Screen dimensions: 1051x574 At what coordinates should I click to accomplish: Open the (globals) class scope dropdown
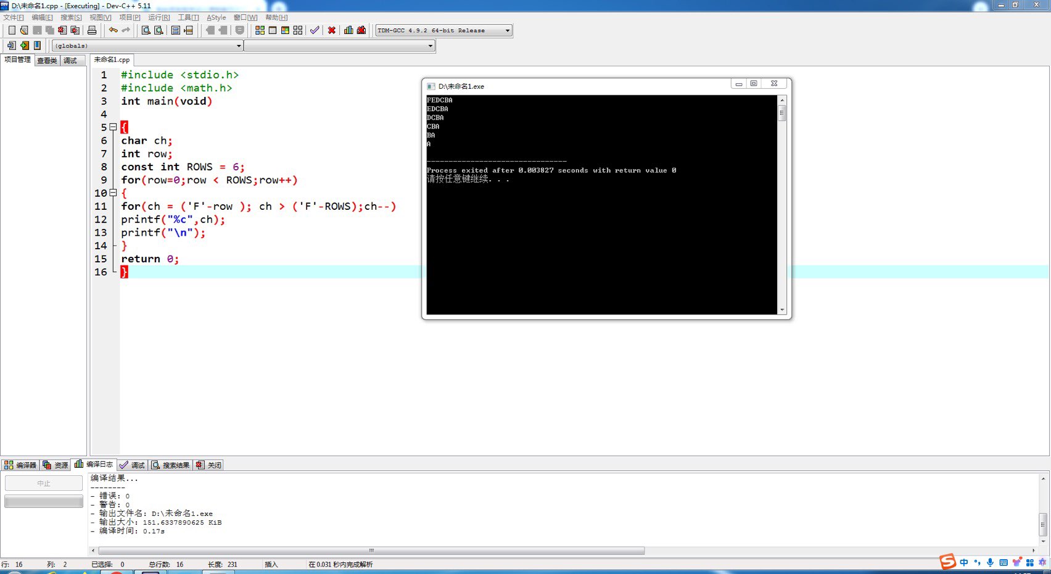click(148, 46)
